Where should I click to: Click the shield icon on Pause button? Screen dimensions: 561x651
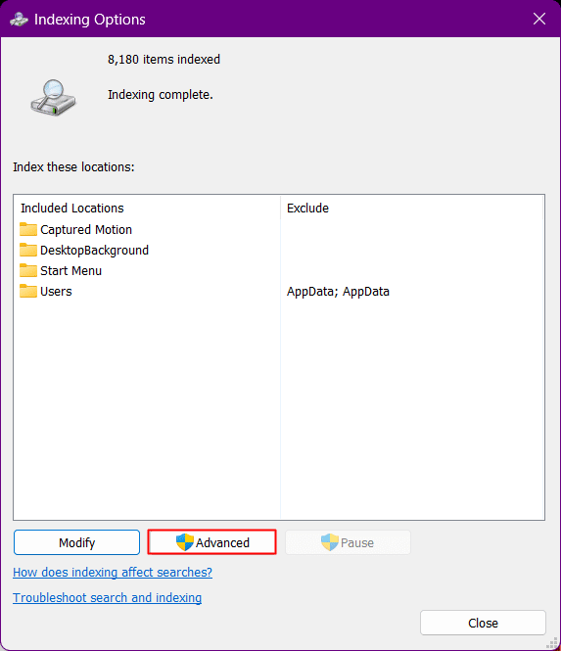coord(330,542)
